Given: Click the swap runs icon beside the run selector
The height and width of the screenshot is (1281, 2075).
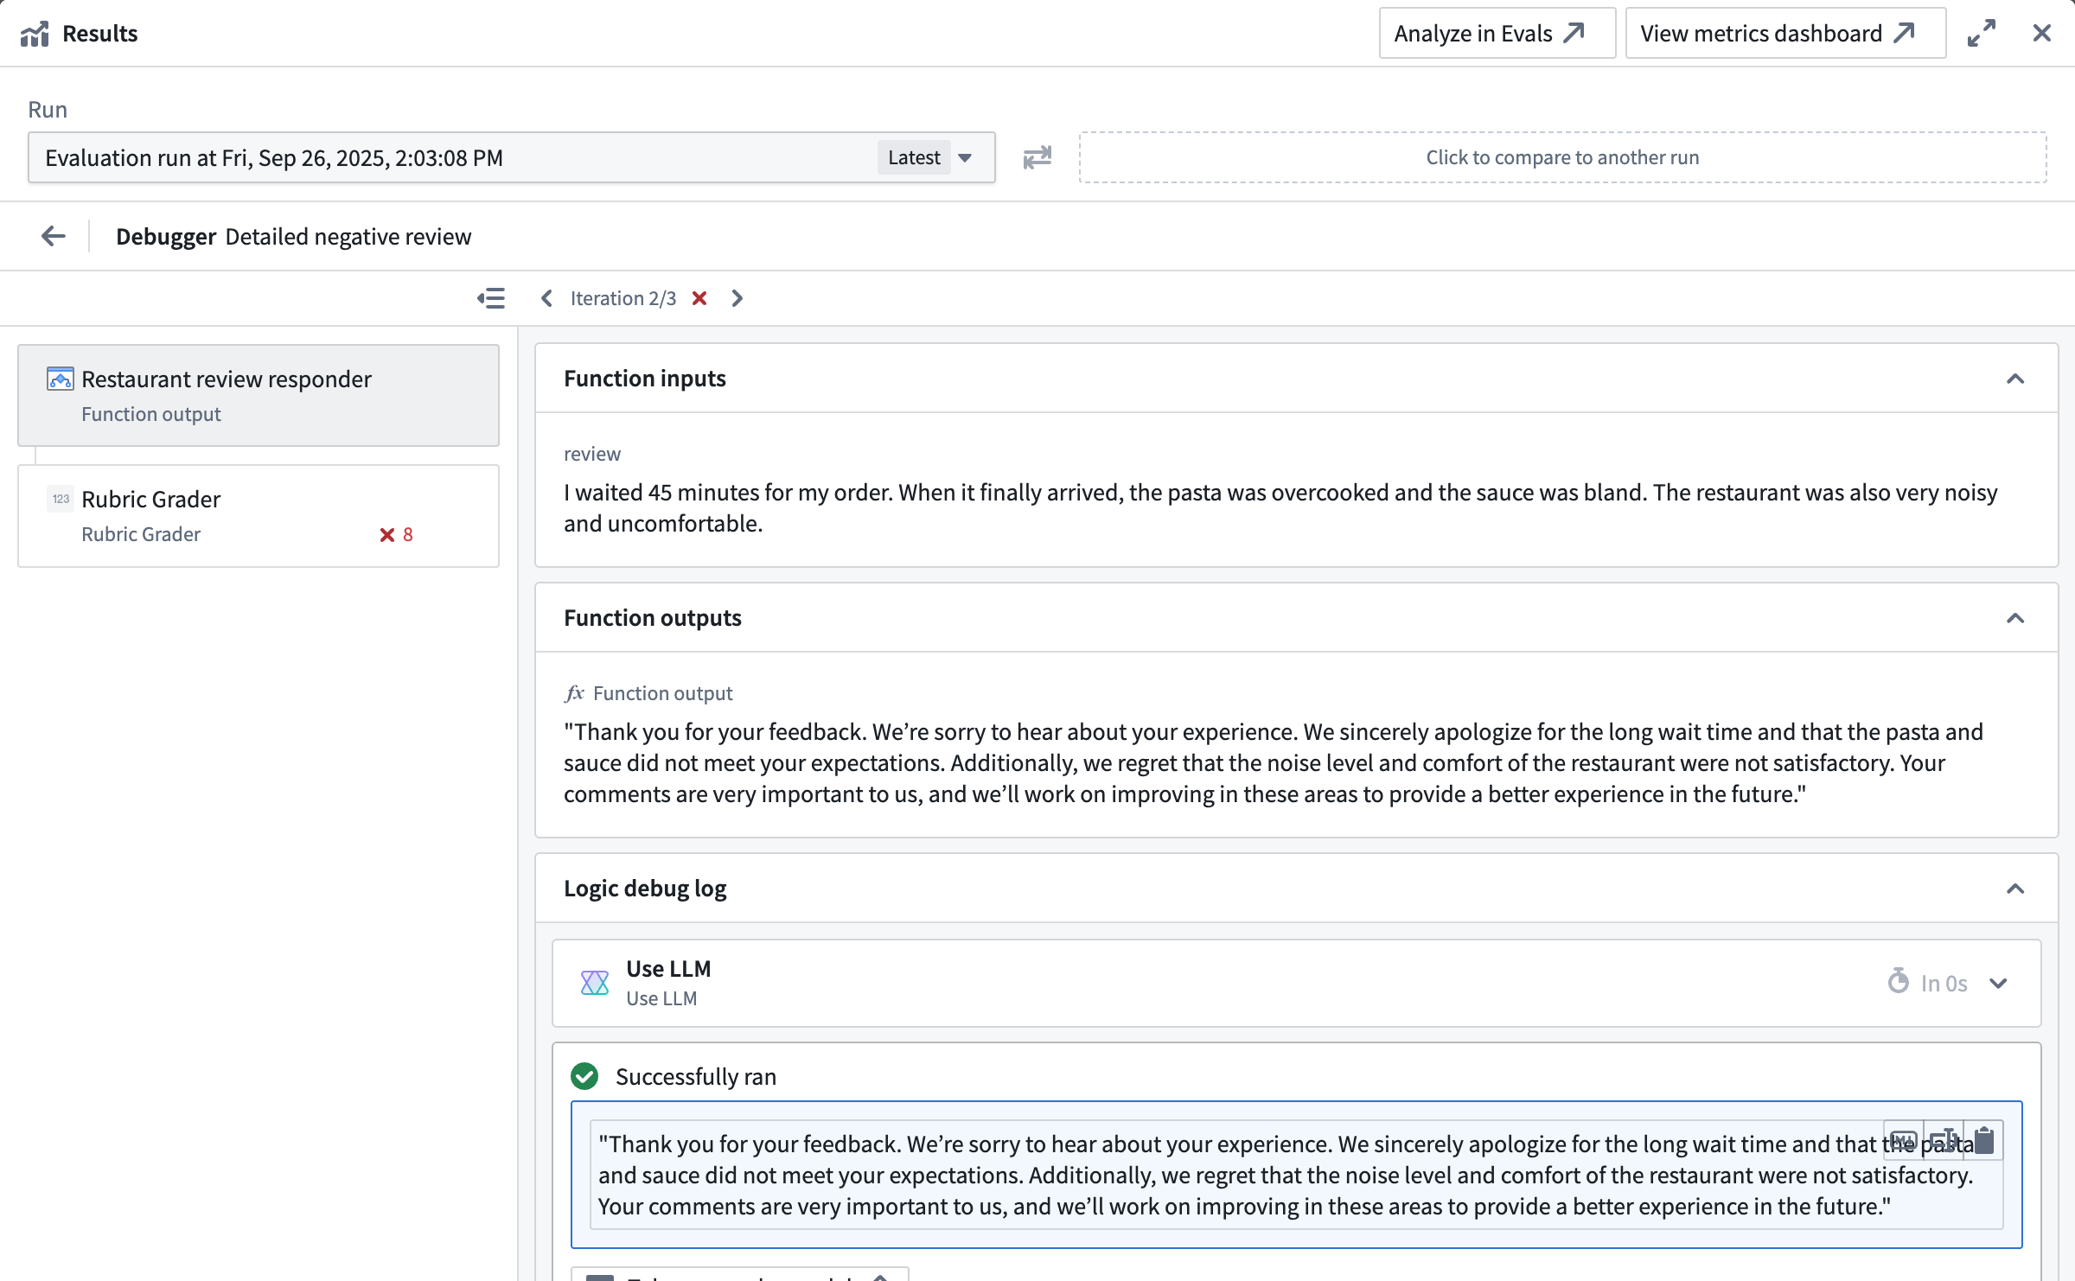Looking at the screenshot, I should point(1037,157).
